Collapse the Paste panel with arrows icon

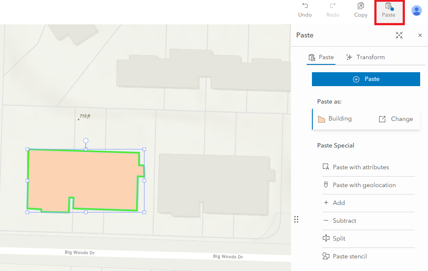(x=399, y=35)
